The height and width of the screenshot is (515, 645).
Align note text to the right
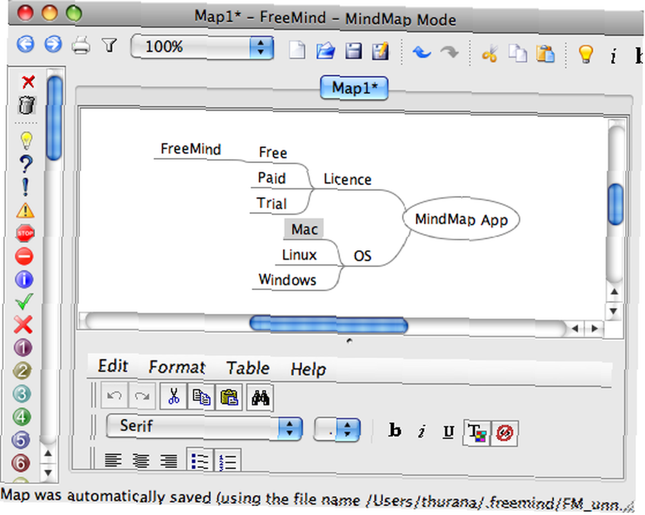point(168,461)
